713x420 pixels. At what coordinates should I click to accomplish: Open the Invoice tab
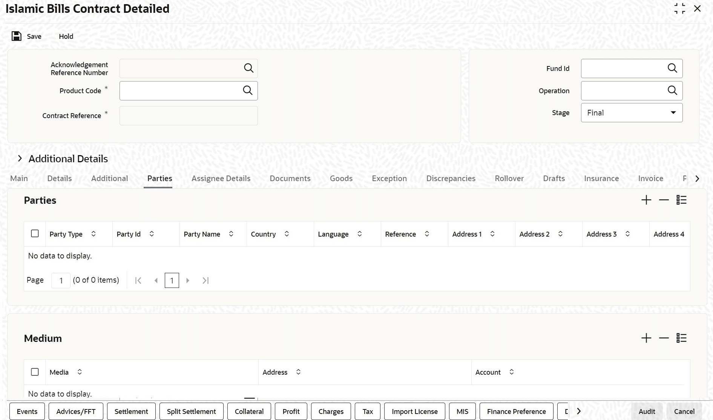tap(651, 178)
